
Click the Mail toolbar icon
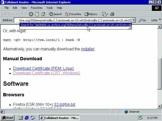coord(105,14)
